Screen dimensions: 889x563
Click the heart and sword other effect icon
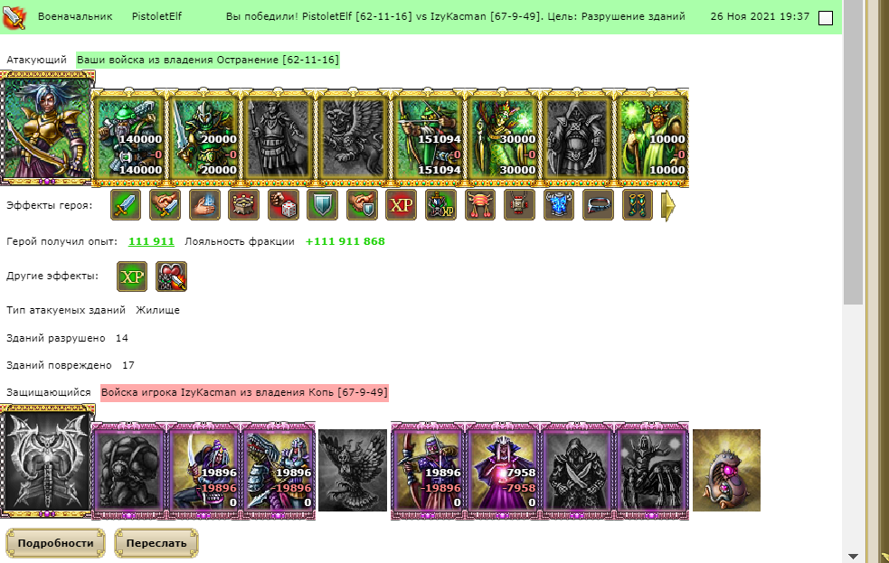tap(171, 277)
